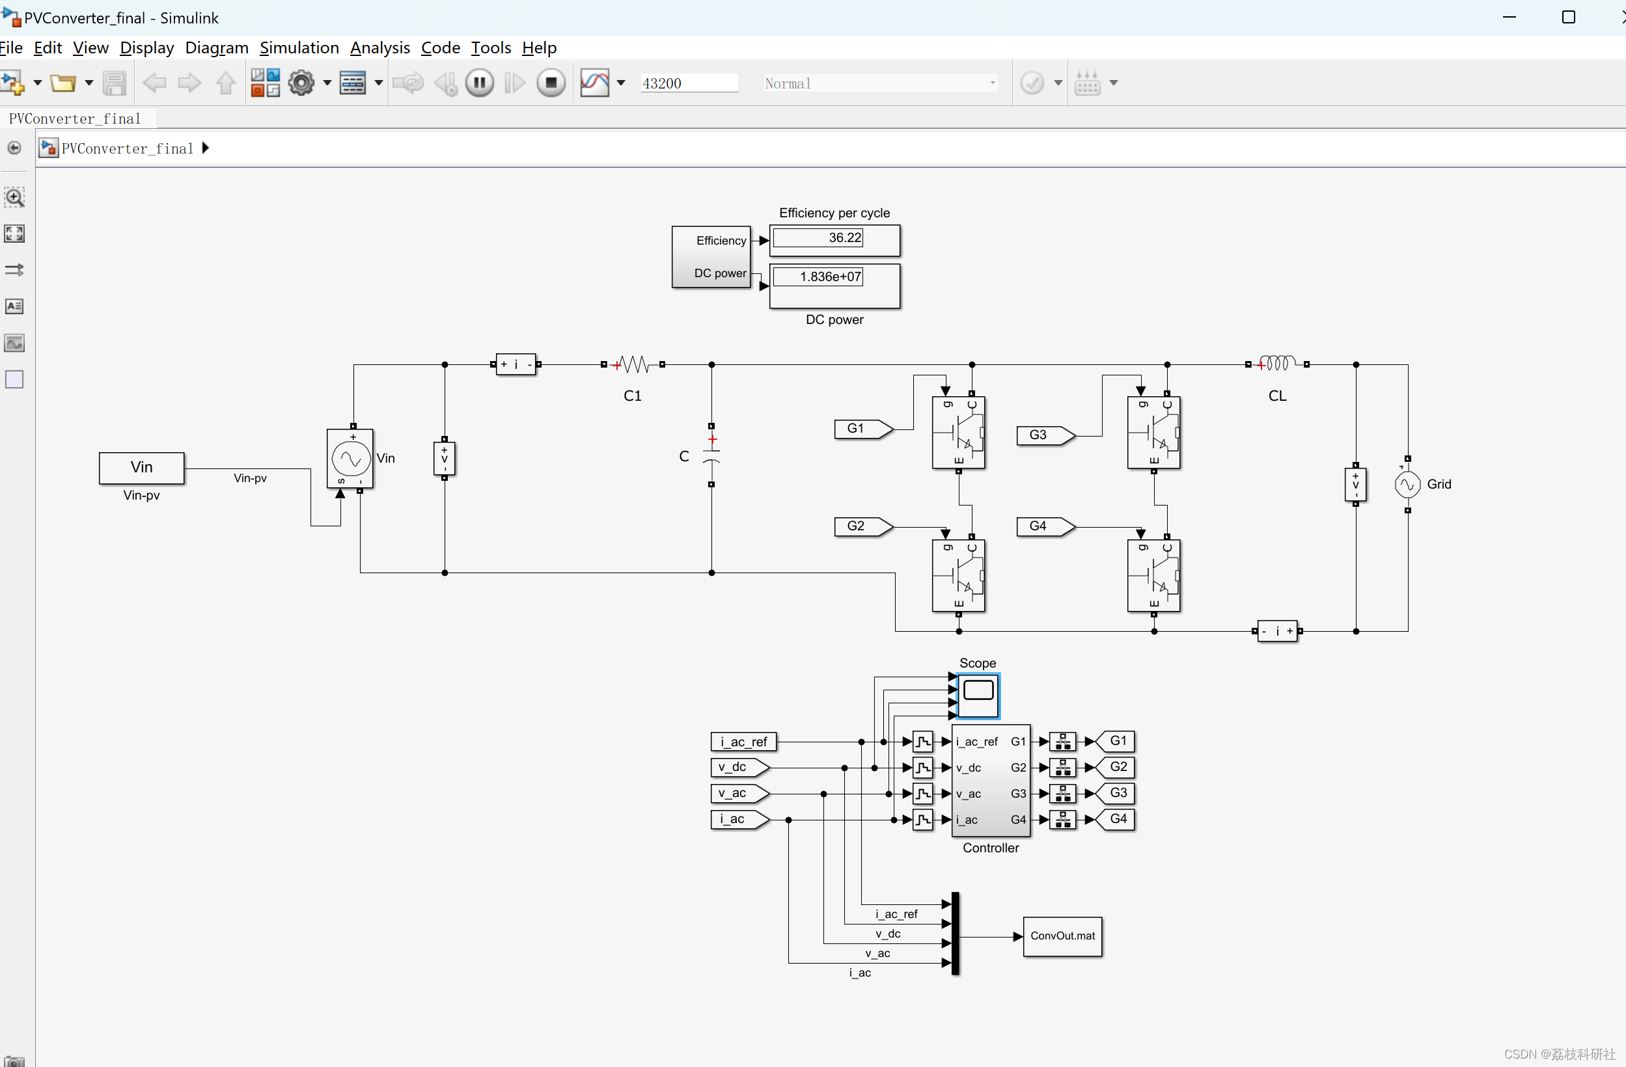Open the dropdown next to the open-file icon
Viewport: 1626px width, 1067px height.
click(x=88, y=83)
